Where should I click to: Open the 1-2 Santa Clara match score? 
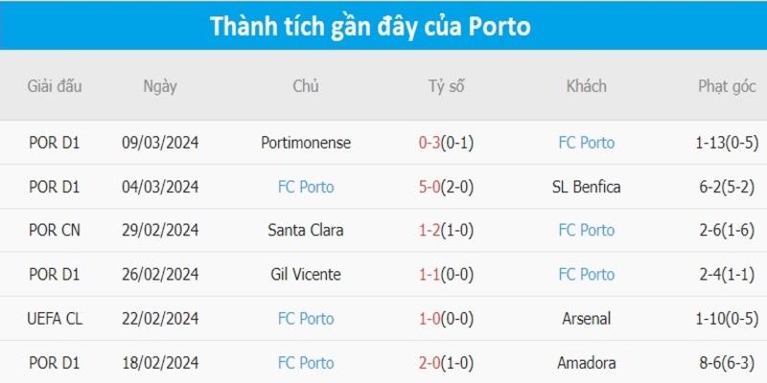click(x=430, y=231)
